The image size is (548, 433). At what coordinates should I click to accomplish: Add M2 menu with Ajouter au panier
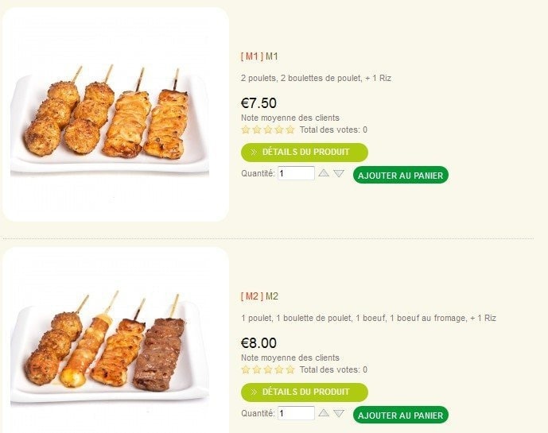[x=401, y=415]
